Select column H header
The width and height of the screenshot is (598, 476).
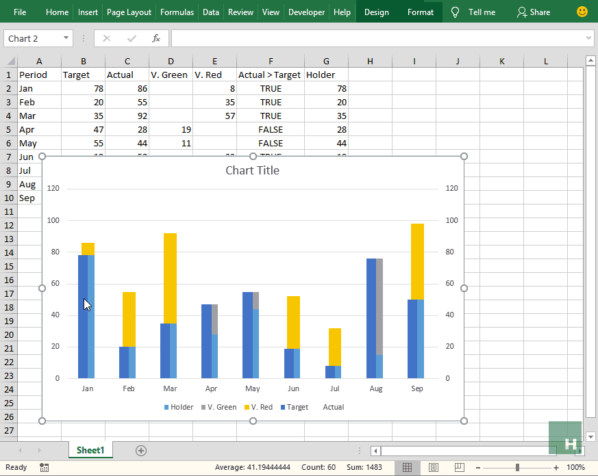(x=370, y=61)
